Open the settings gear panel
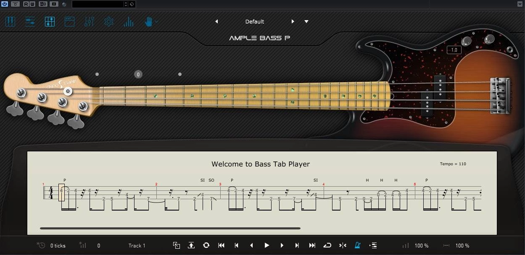The image size is (525, 255). (109, 21)
